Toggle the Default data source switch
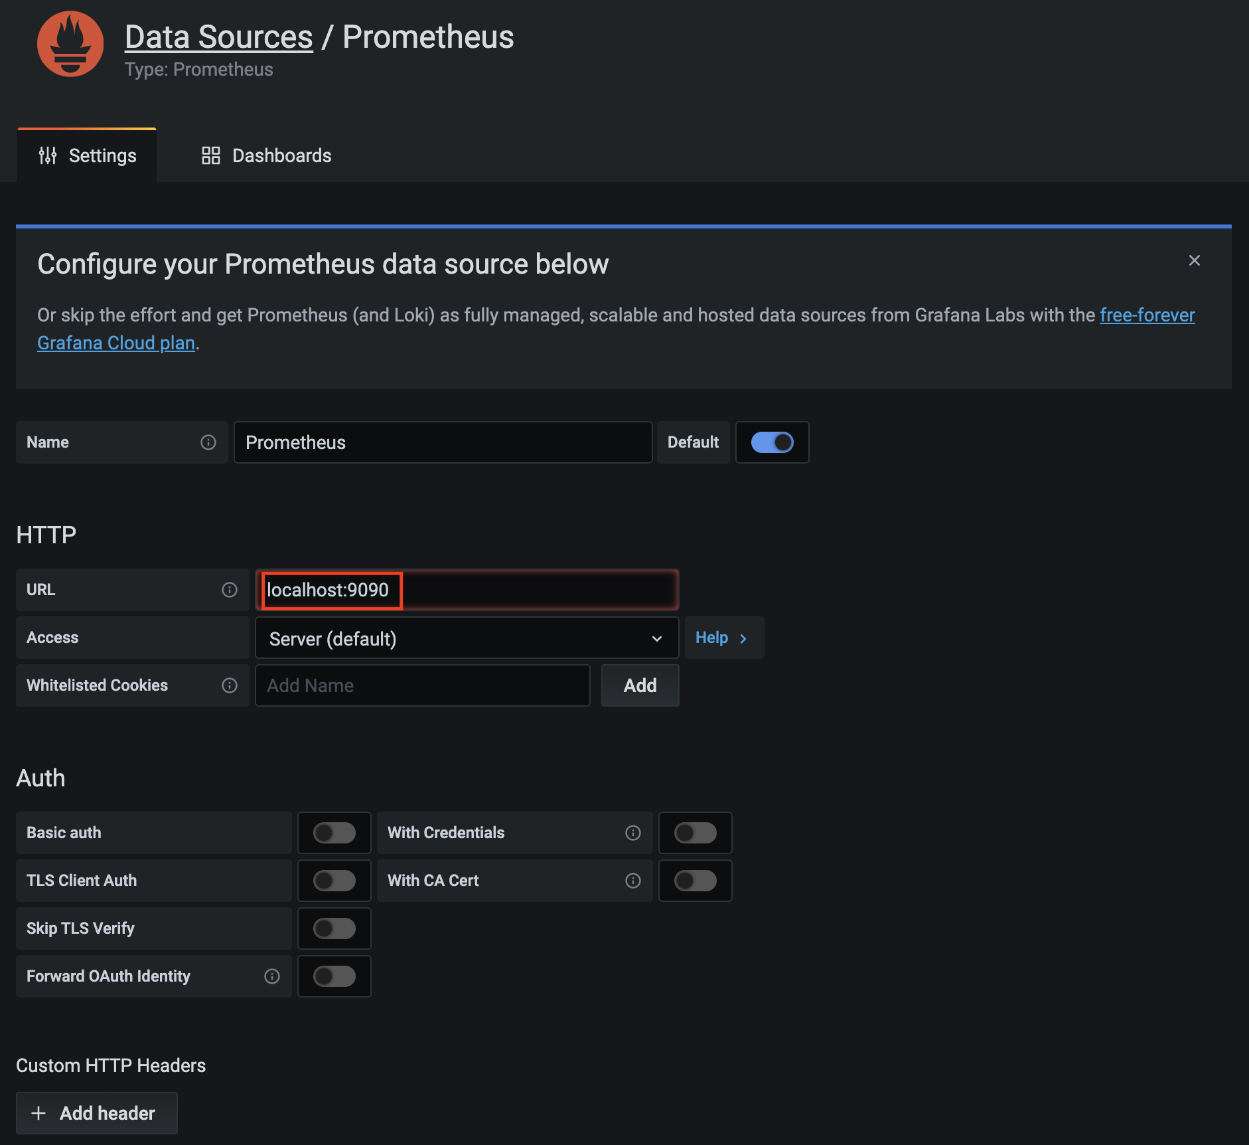1249x1145 pixels. [772, 442]
